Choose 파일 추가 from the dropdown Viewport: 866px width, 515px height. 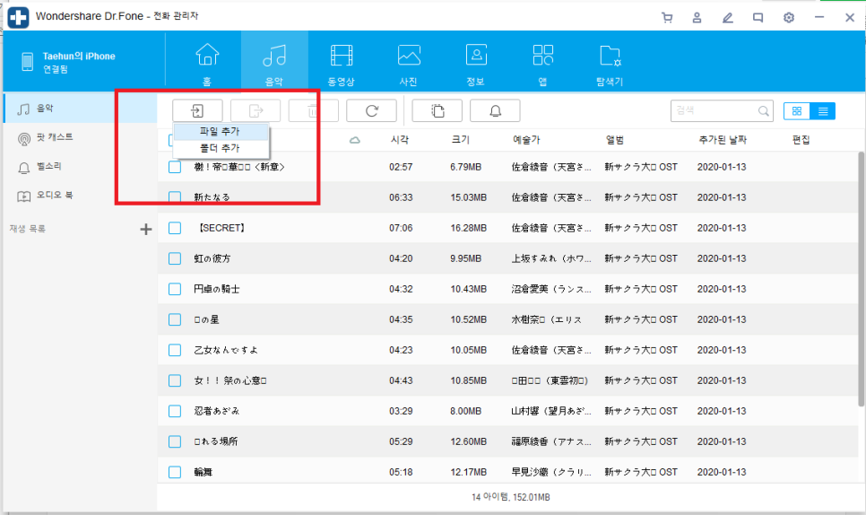click(x=221, y=132)
